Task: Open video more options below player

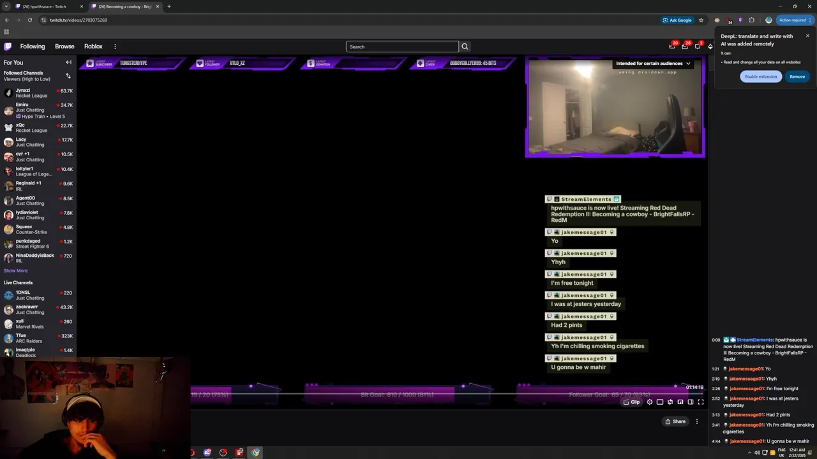Action: coord(697,421)
